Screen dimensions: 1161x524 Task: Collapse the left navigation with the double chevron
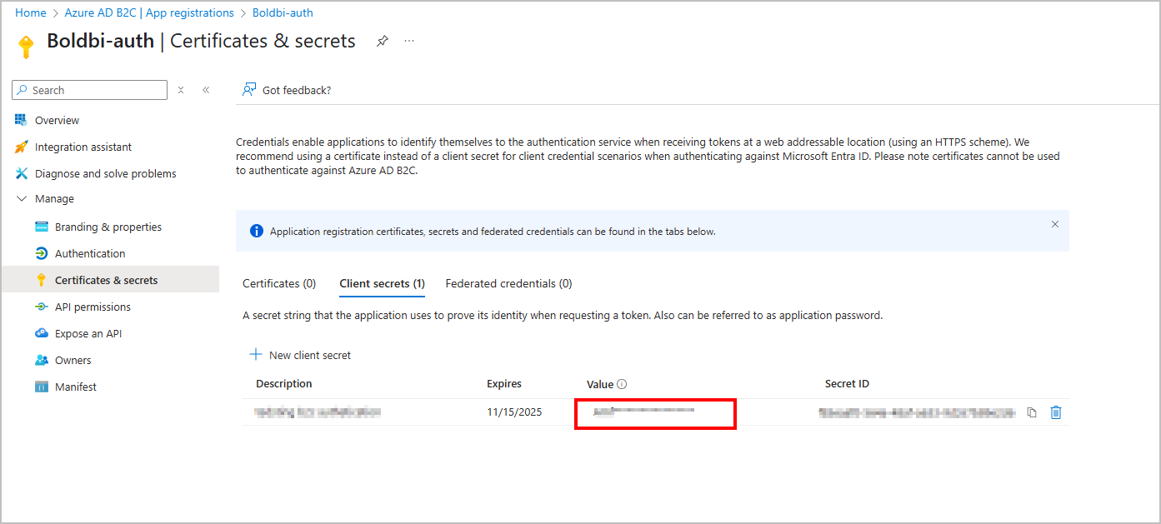[206, 89]
